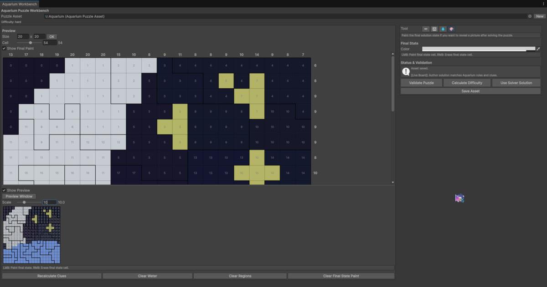
Task: Click the Validate Puzzle button
Action: [x=423, y=83]
